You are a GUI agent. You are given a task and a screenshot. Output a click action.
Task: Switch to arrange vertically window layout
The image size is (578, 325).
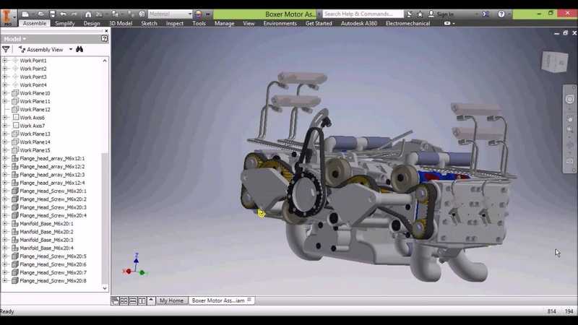click(x=142, y=300)
